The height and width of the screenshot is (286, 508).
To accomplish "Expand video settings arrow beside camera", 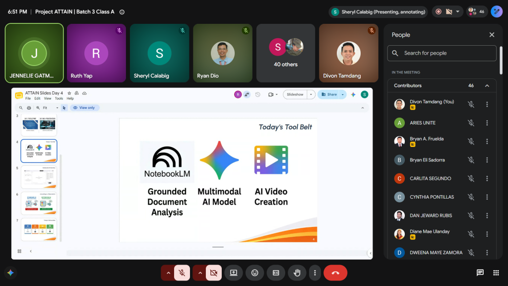I will [x=200, y=273].
